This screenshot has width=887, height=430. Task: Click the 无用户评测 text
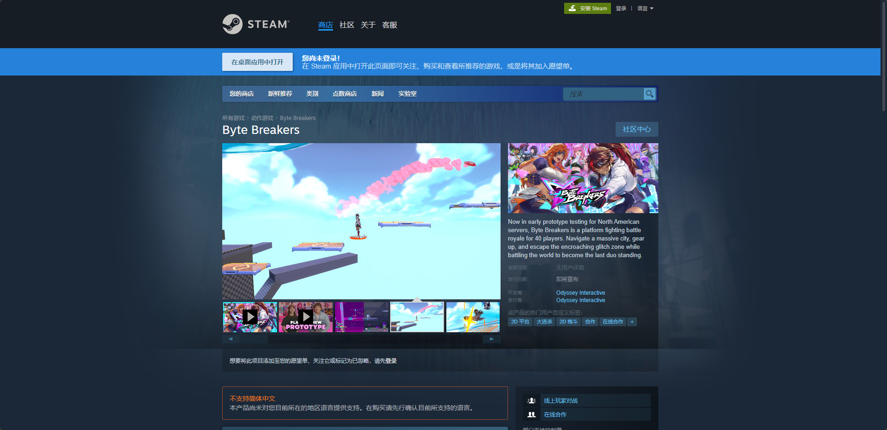click(x=570, y=268)
